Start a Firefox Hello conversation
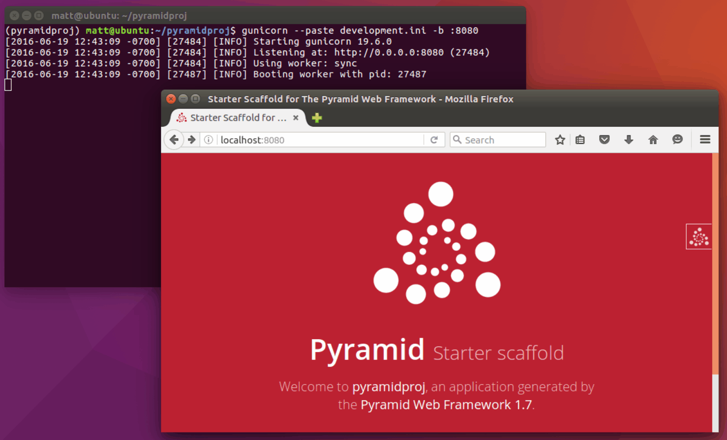Image resolution: width=727 pixels, height=440 pixels. coord(677,139)
